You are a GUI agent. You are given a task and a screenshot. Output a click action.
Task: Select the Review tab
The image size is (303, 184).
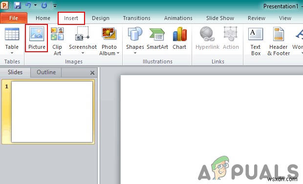(x=257, y=18)
